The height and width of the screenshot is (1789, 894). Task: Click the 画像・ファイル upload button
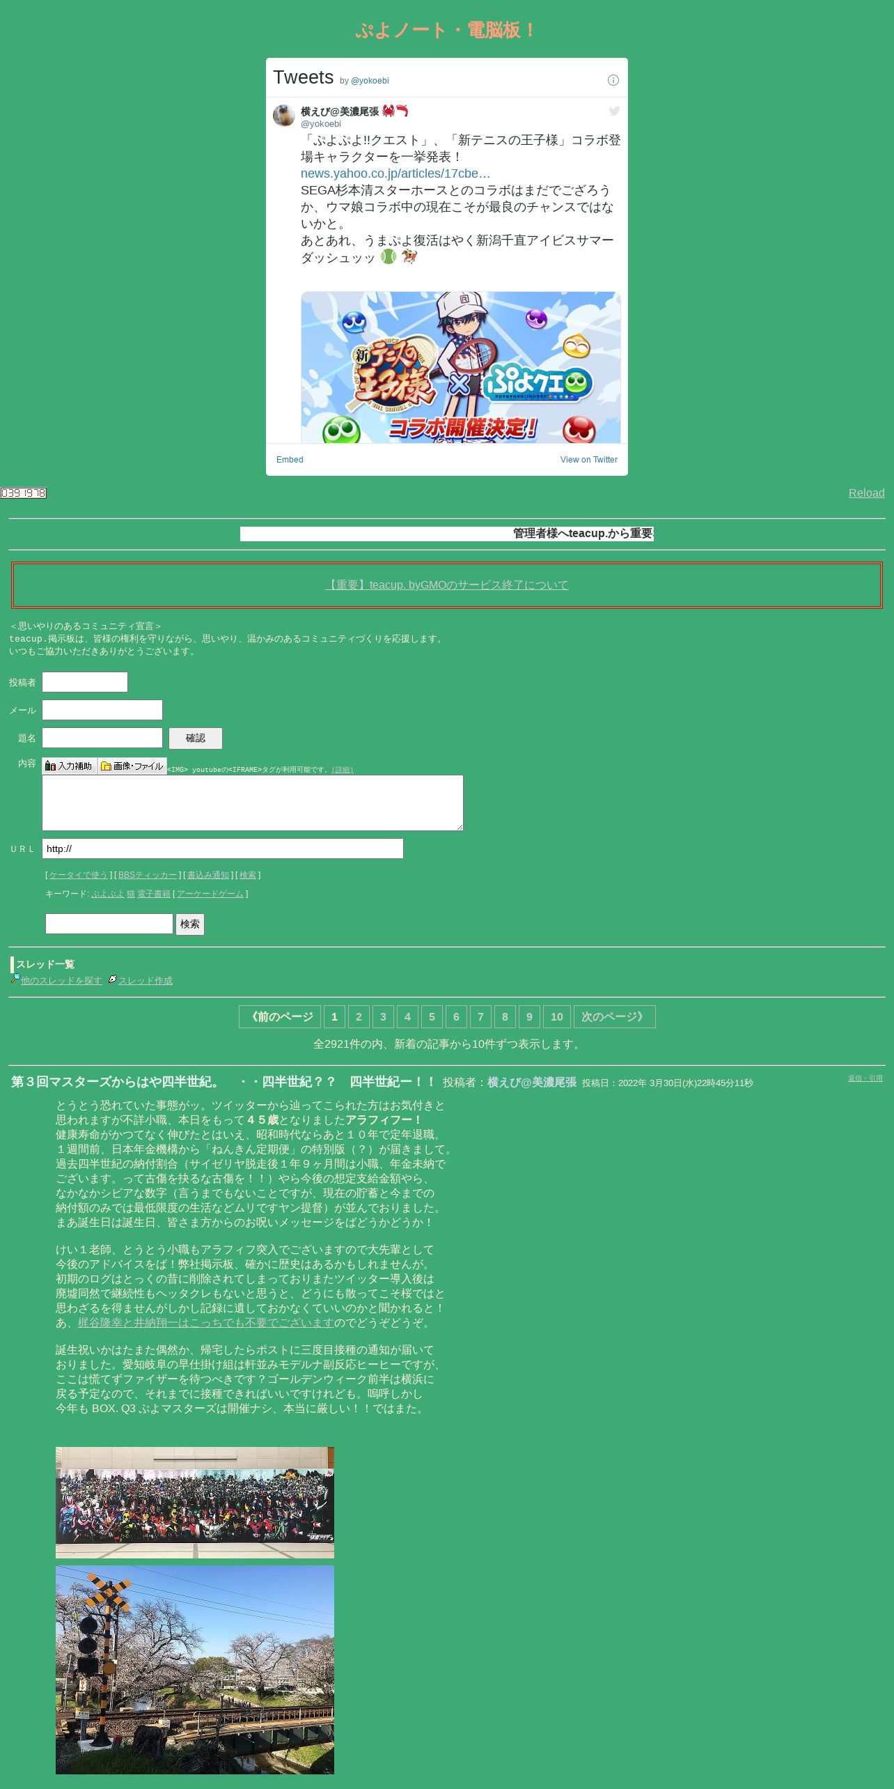tap(132, 766)
